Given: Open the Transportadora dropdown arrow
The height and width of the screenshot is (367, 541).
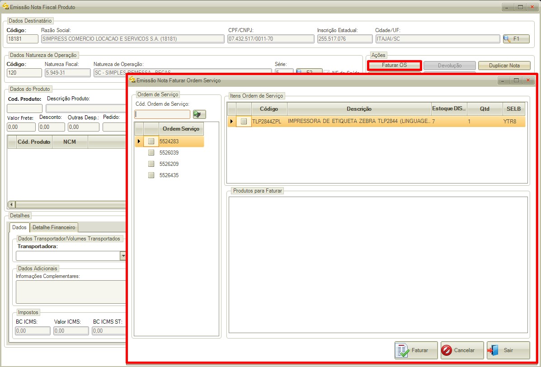Looking at the screenshot, I should tap(123, 256).
